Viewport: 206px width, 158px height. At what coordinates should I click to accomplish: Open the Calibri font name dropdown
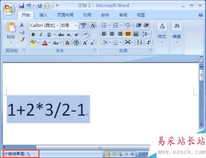[x=57, y=25]
